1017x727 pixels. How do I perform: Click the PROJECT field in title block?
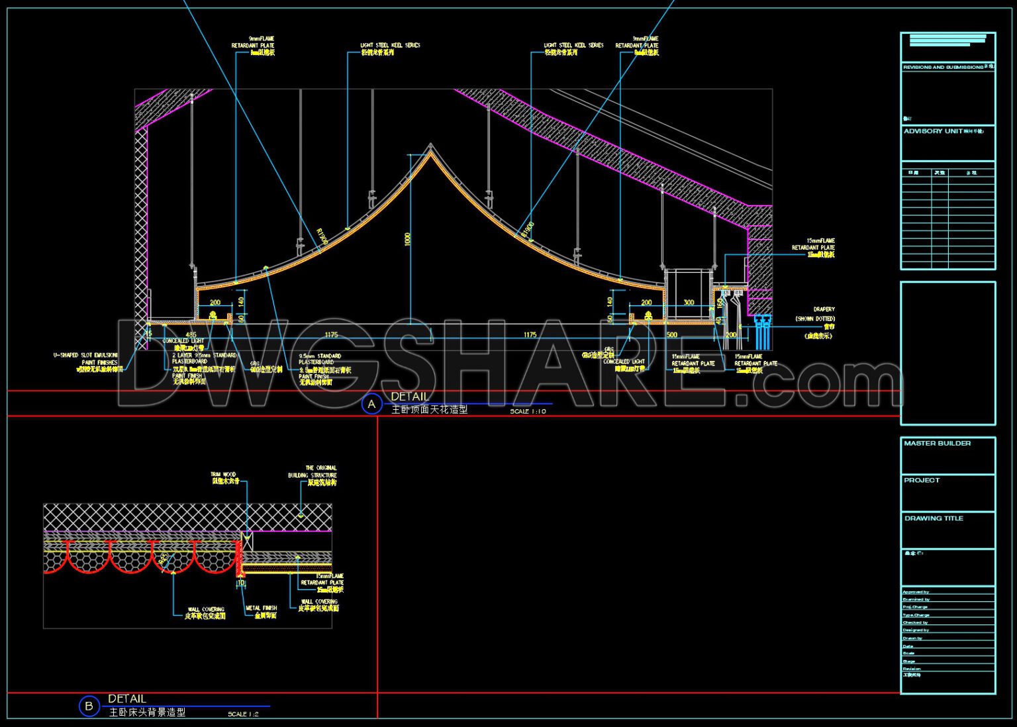[x=920, y=481]
